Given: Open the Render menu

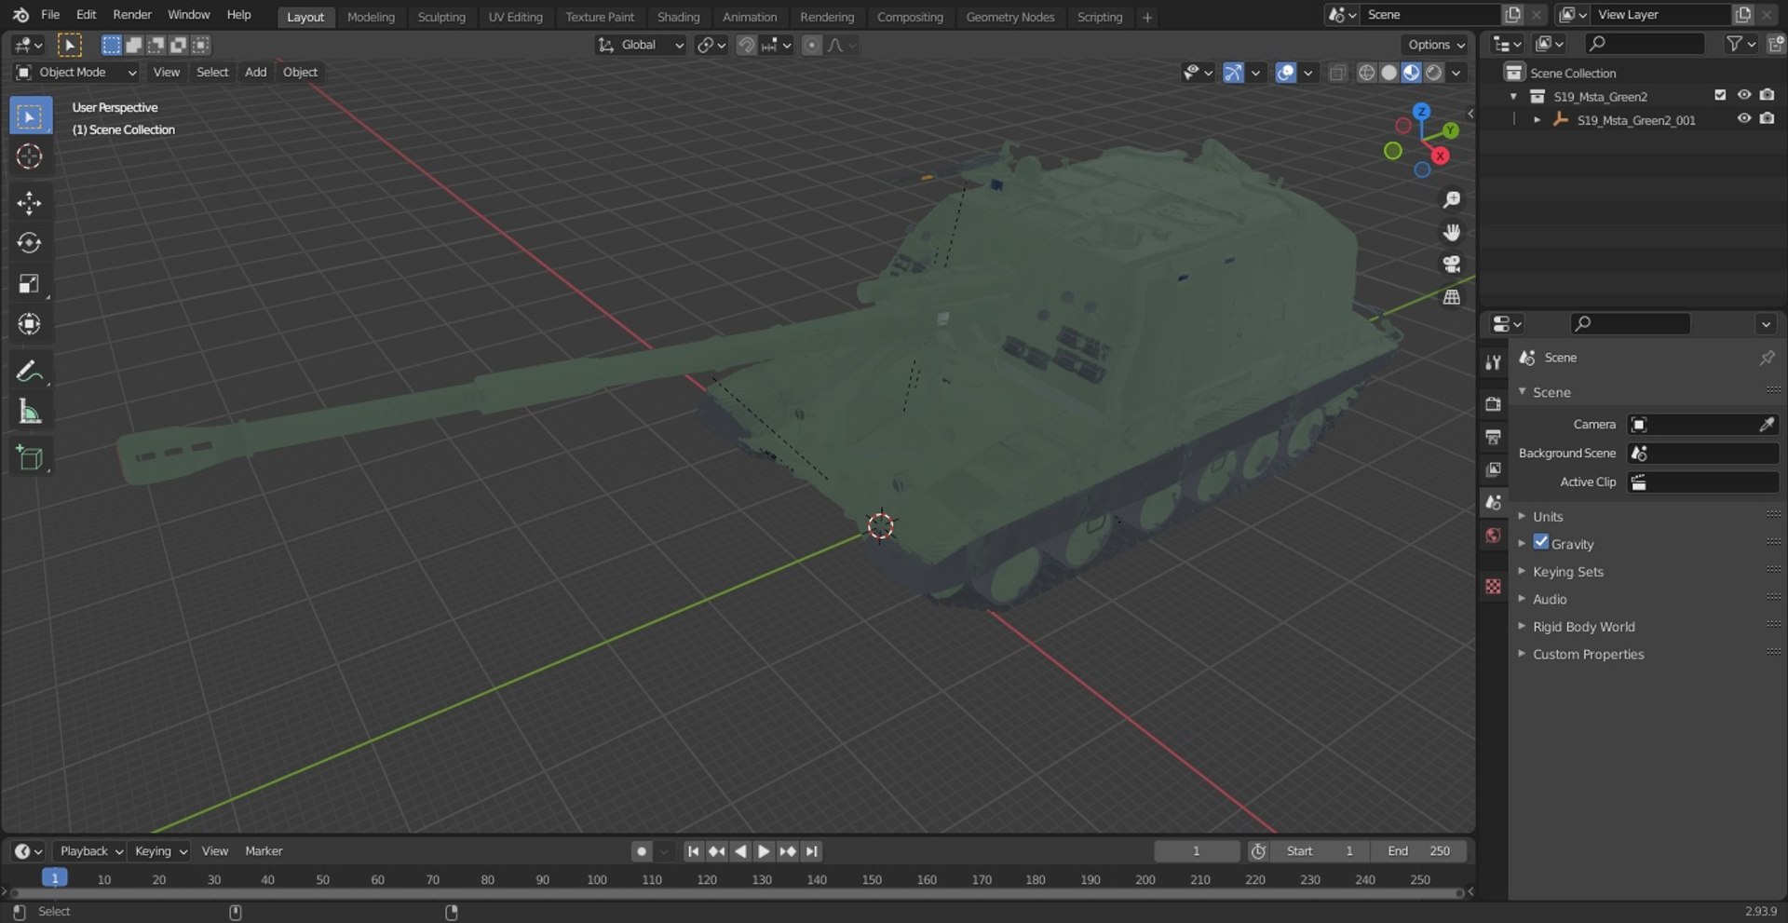Looking at the screenshot, I should tap(132, 15).
